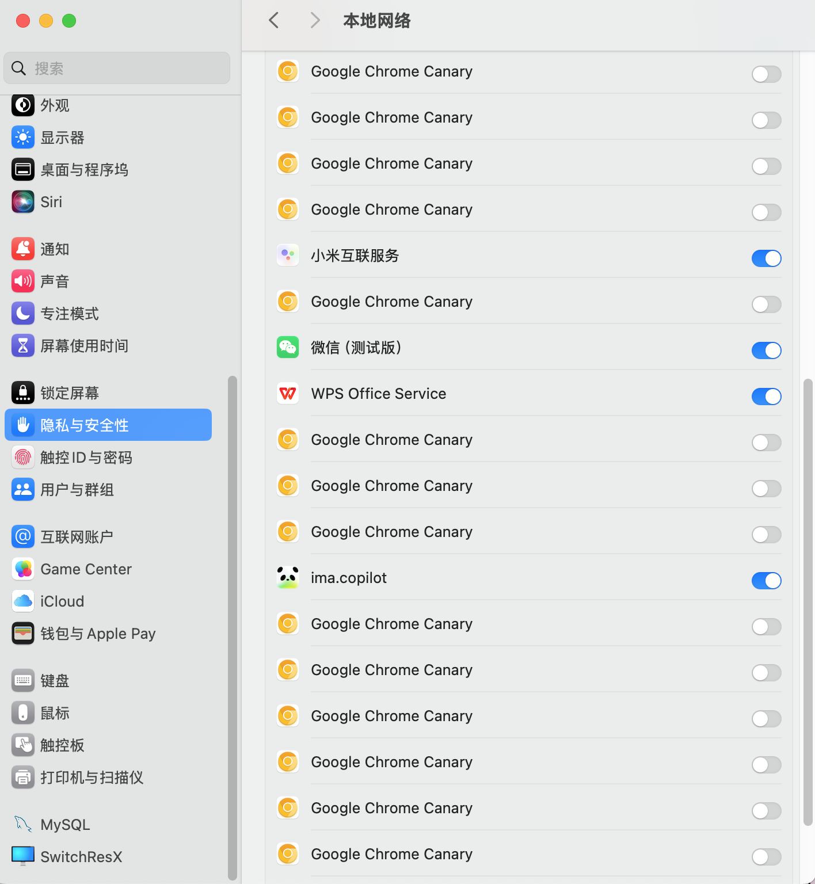The height and width of the screenshot is (884, 815).
Task: Open the SwitchResX monitor icon
Action: coord(23,857)
